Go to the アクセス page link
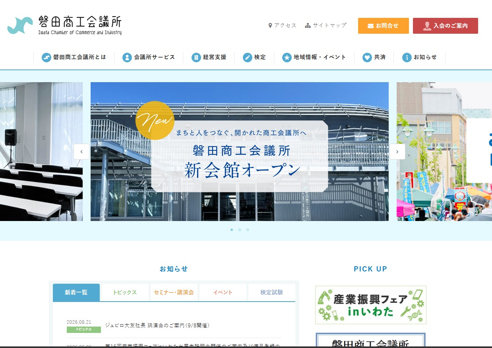This screenshot has width=492, height=348. 283,25
